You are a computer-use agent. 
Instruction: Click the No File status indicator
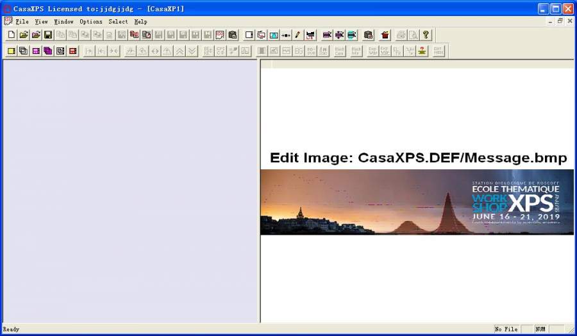click(x=506, y=329)
